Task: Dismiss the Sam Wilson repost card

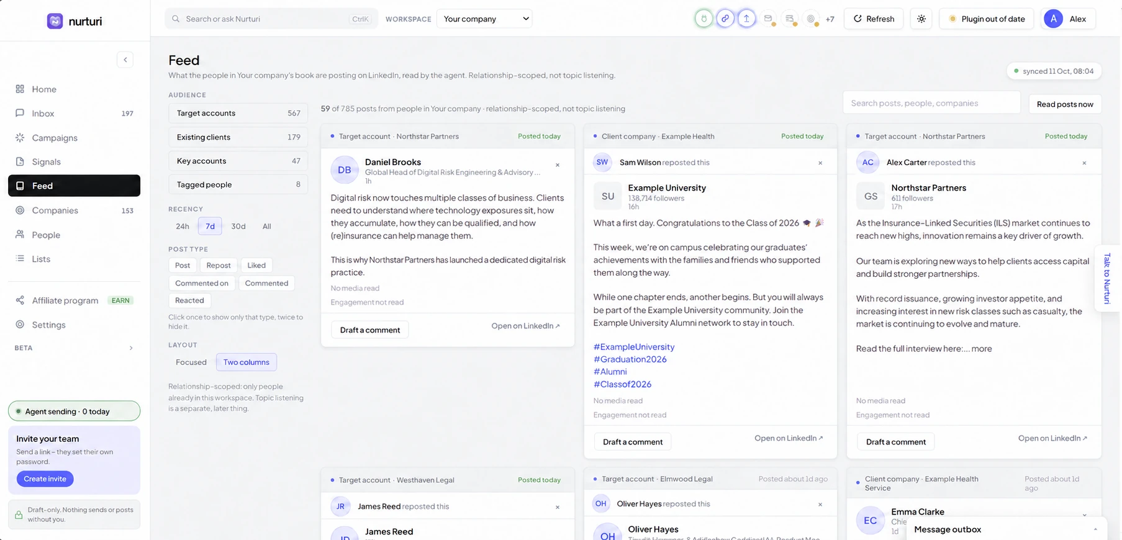Action: [x=820, y=163]
